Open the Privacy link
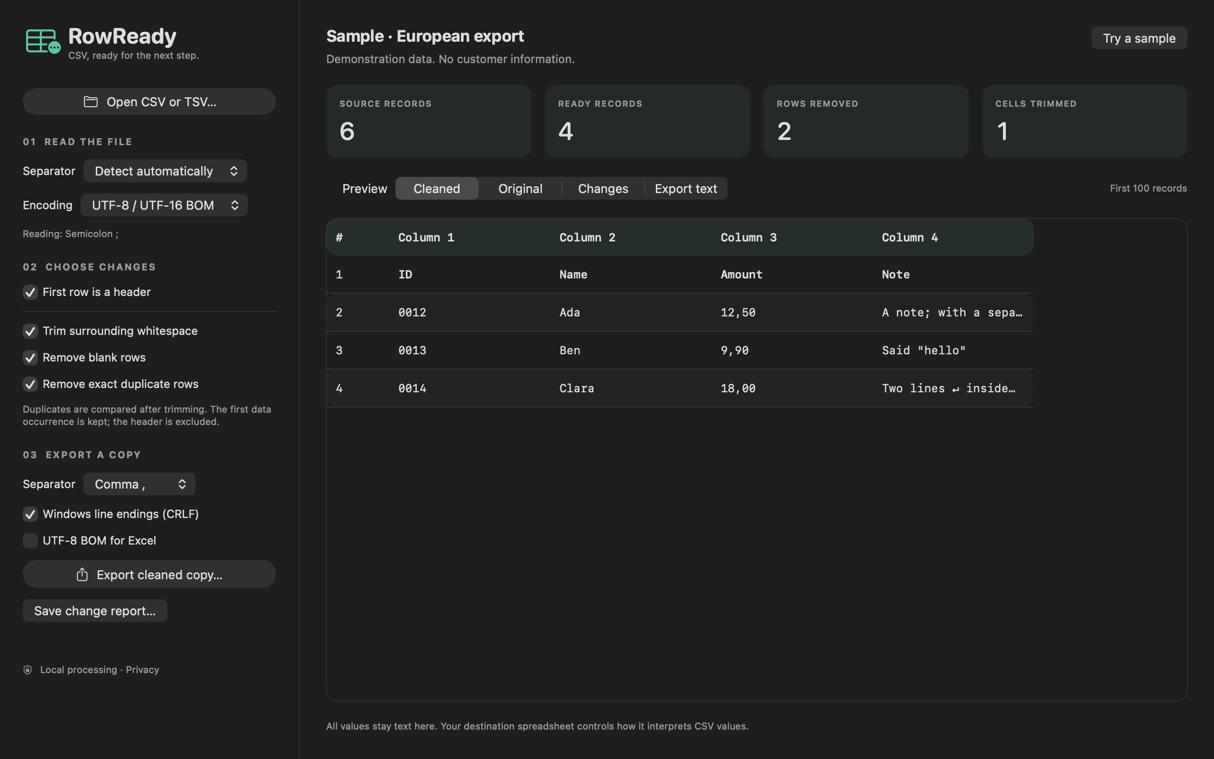The image size is (1214, 759). [x=142, y=670]
